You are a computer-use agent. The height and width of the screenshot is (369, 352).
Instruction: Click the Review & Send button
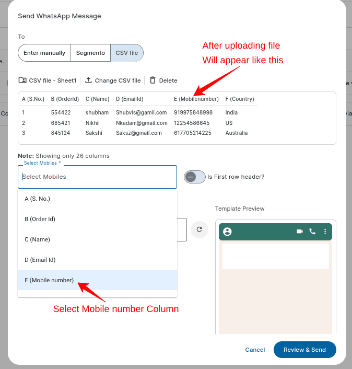[x=305, y=350]
